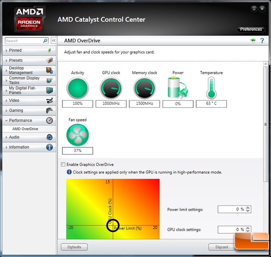Screen dimensions: 271x257
Task: Increase GPU clock settings with up arrow
Action: [248, 228]
